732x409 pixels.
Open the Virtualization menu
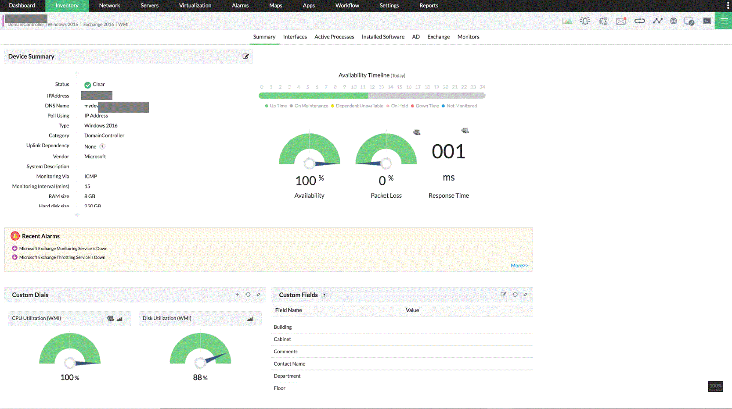pyautogui.click(x=195, y=6)
